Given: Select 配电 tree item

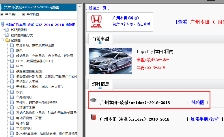Looking at the screenshot, I should click(19, 51).
